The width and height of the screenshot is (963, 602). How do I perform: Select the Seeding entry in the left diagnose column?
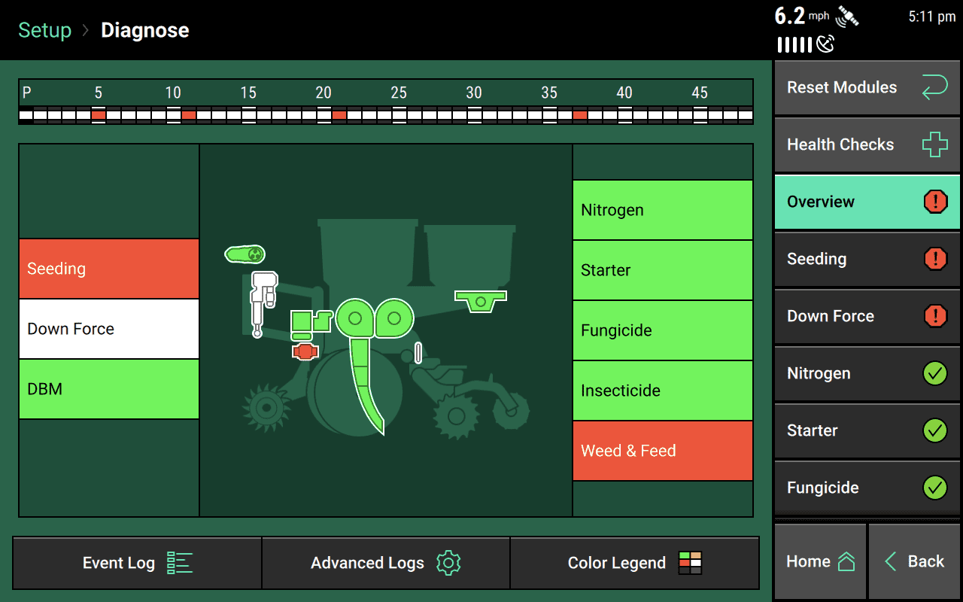point(108,268)
